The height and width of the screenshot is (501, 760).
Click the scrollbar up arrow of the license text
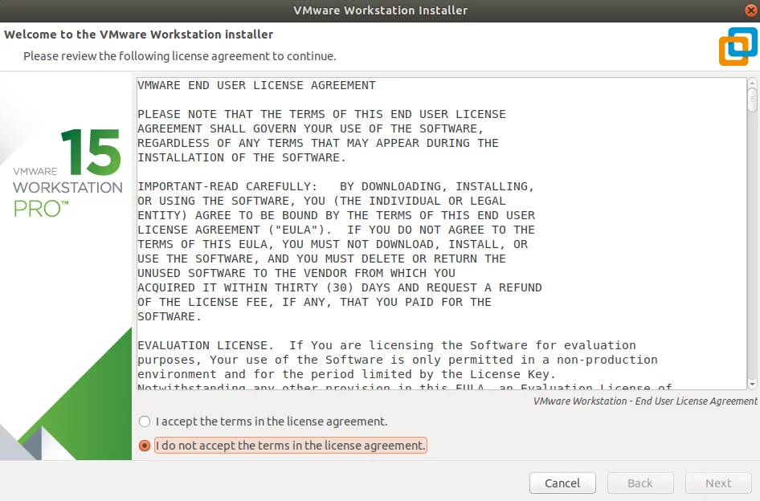click(752, 83)
